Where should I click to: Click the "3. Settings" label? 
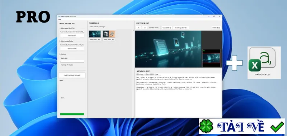(62, 54)
